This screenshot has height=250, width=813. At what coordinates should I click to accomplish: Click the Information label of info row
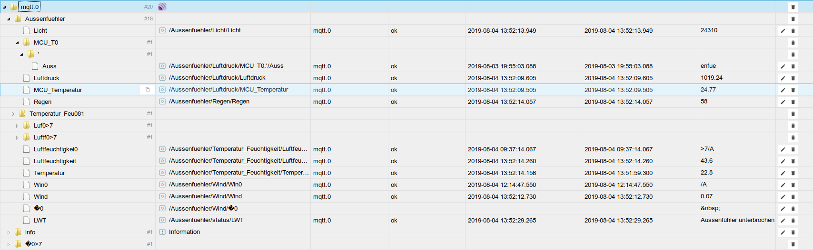pos(184,232)
